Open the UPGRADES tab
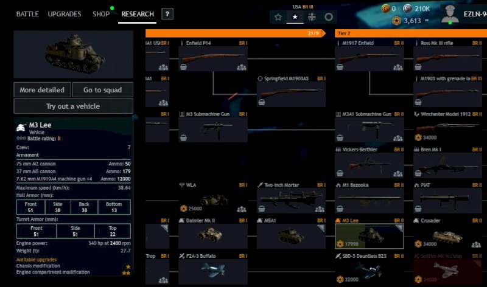Image resolution: width=487 pixels, height=287 pixels. click(65, 14)
